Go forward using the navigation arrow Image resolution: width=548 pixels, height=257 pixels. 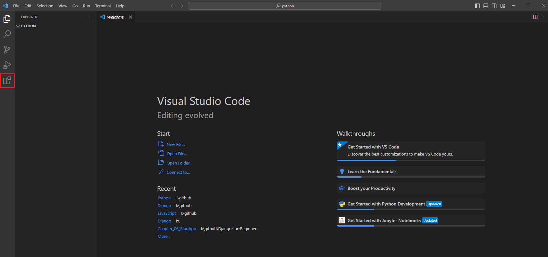181,6
